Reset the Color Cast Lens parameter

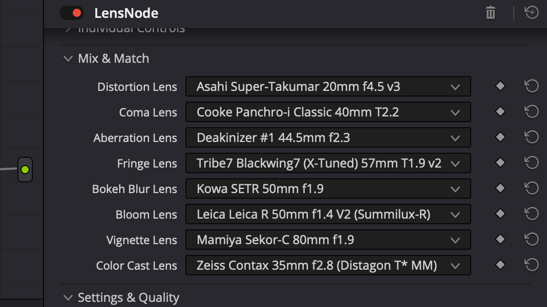pos(532,265)
